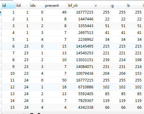144x114 pixels.
Task: Select the row indicator arrow for row 1
Action: tap(1, 12)
